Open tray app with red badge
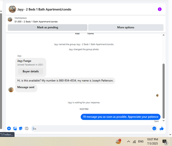Viewport: 172px width, 146px height. coord(118,142)
